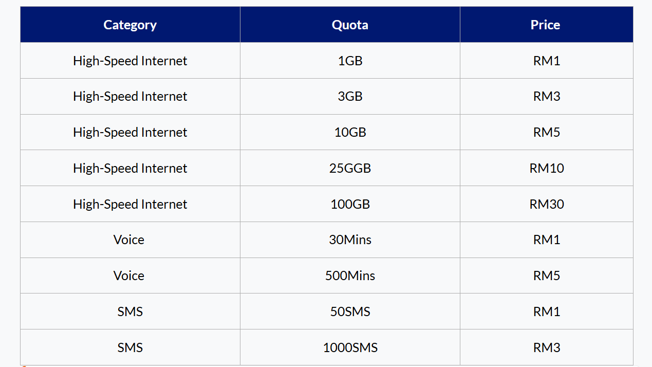Select the 100GB quota cell

coord(350,204)
